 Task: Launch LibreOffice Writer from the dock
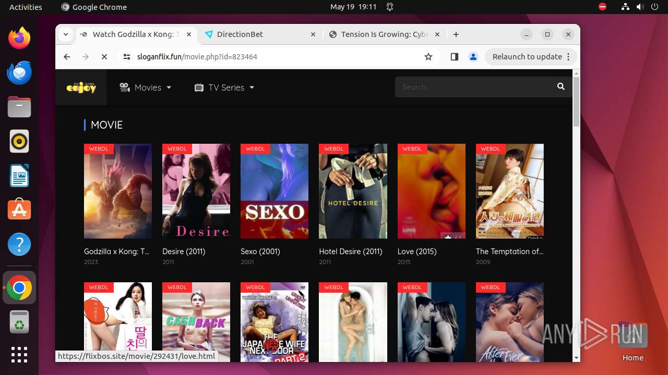pos(19,176)
